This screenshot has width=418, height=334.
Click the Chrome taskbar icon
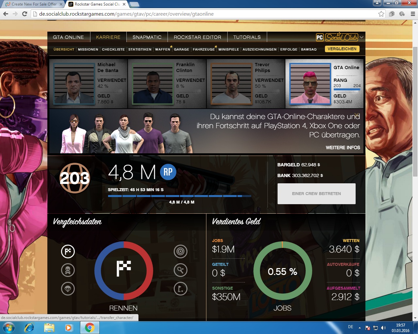[89, 327]
